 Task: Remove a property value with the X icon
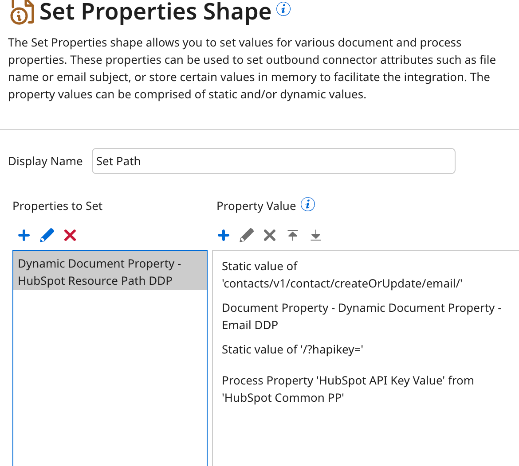point(269,235)
